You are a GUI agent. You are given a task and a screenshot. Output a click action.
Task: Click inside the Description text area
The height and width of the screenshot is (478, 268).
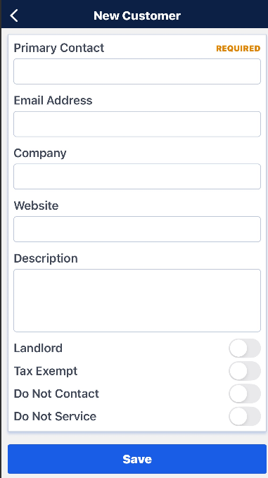137,301
